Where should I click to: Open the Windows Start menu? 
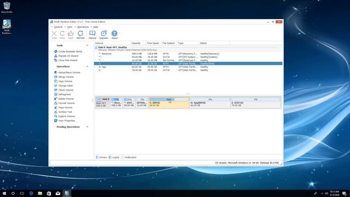pos(4,193)
